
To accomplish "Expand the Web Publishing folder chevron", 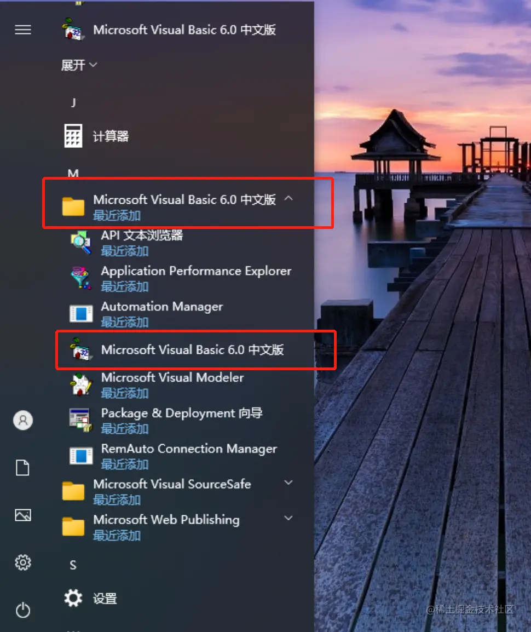I will tap(288, 518).
